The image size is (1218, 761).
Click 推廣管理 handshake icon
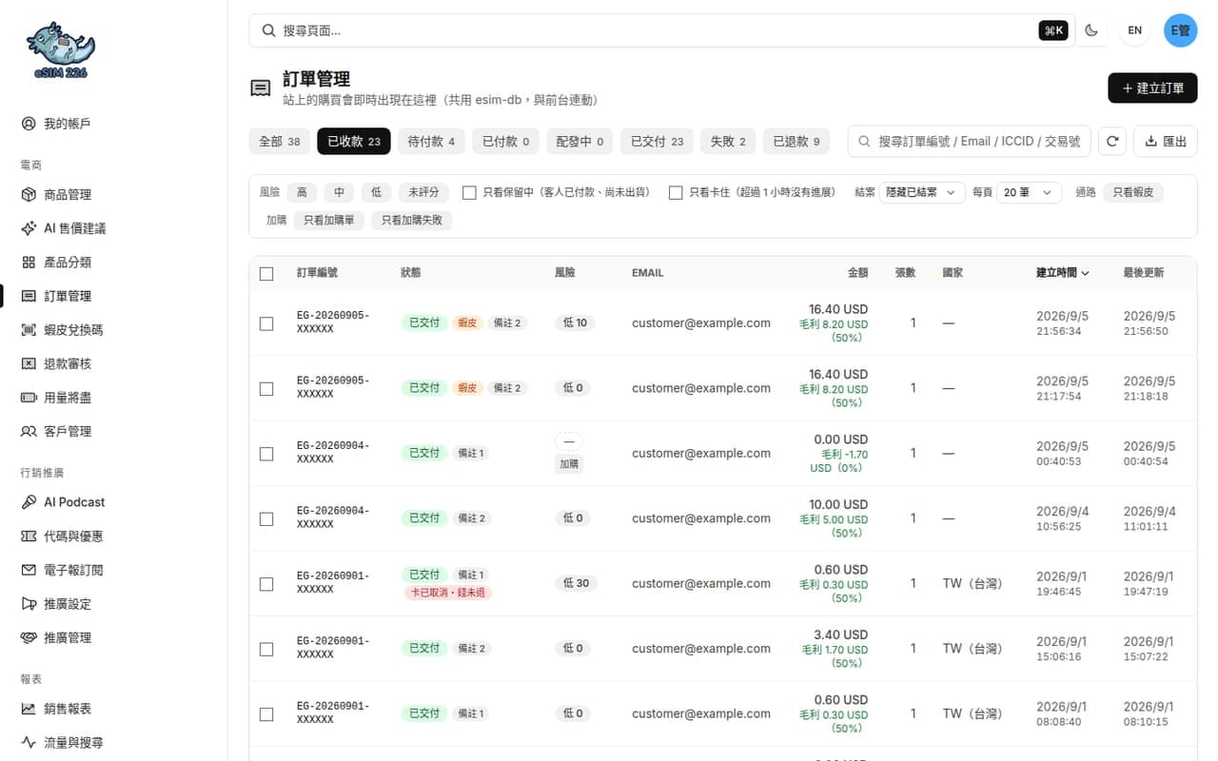[x=29, y=637]
